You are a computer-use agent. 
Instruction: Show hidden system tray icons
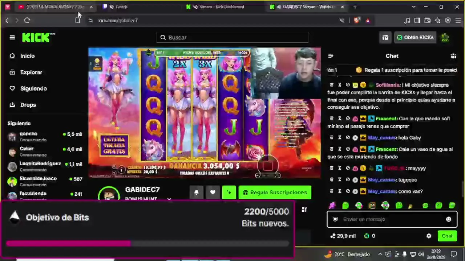380,254
